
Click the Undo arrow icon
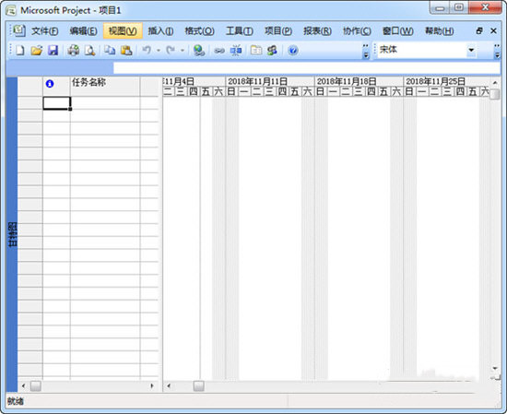point(147,50)
